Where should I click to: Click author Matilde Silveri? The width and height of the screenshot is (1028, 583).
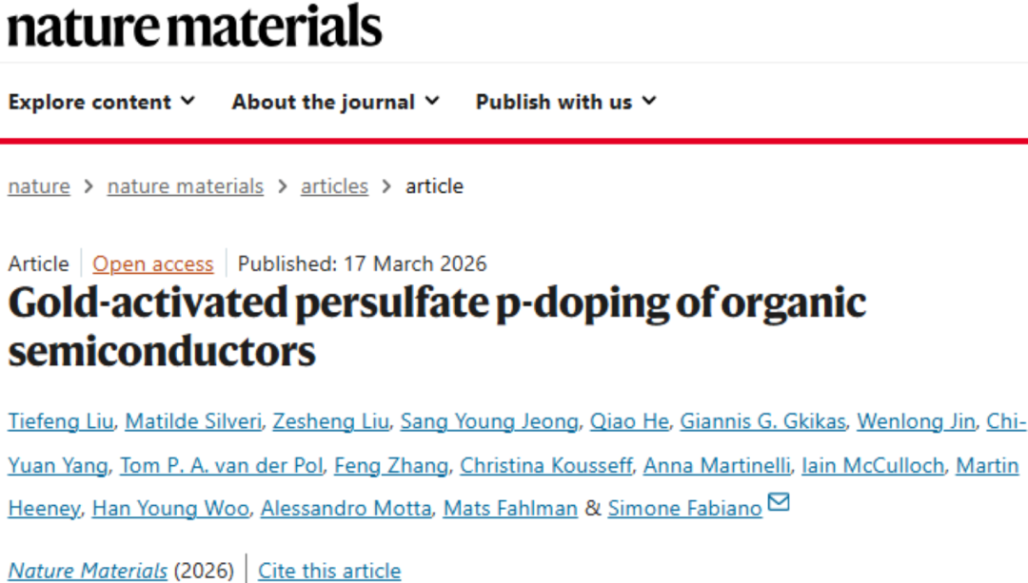tap(192, 421)
